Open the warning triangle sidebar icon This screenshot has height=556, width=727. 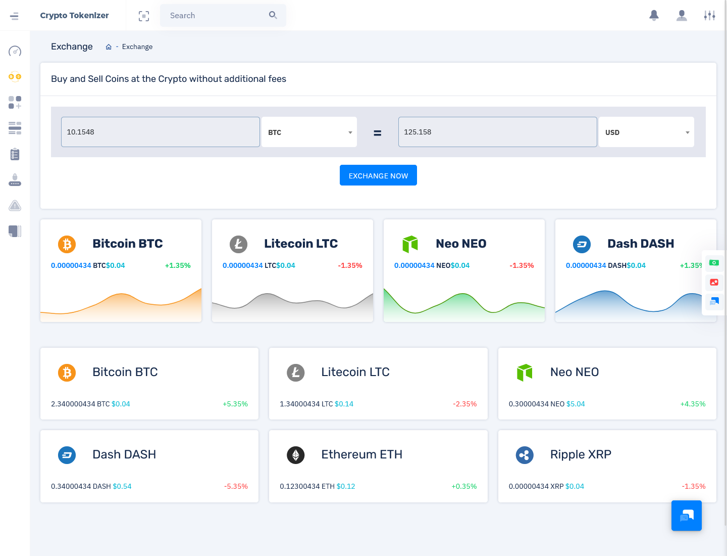tap(15, 206)
